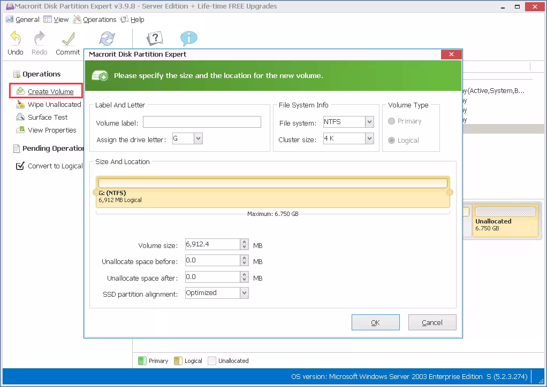This screenshot has width=547, height=387.
Task: Open the drive letter dropdown
Action: [x=198, y=138]
